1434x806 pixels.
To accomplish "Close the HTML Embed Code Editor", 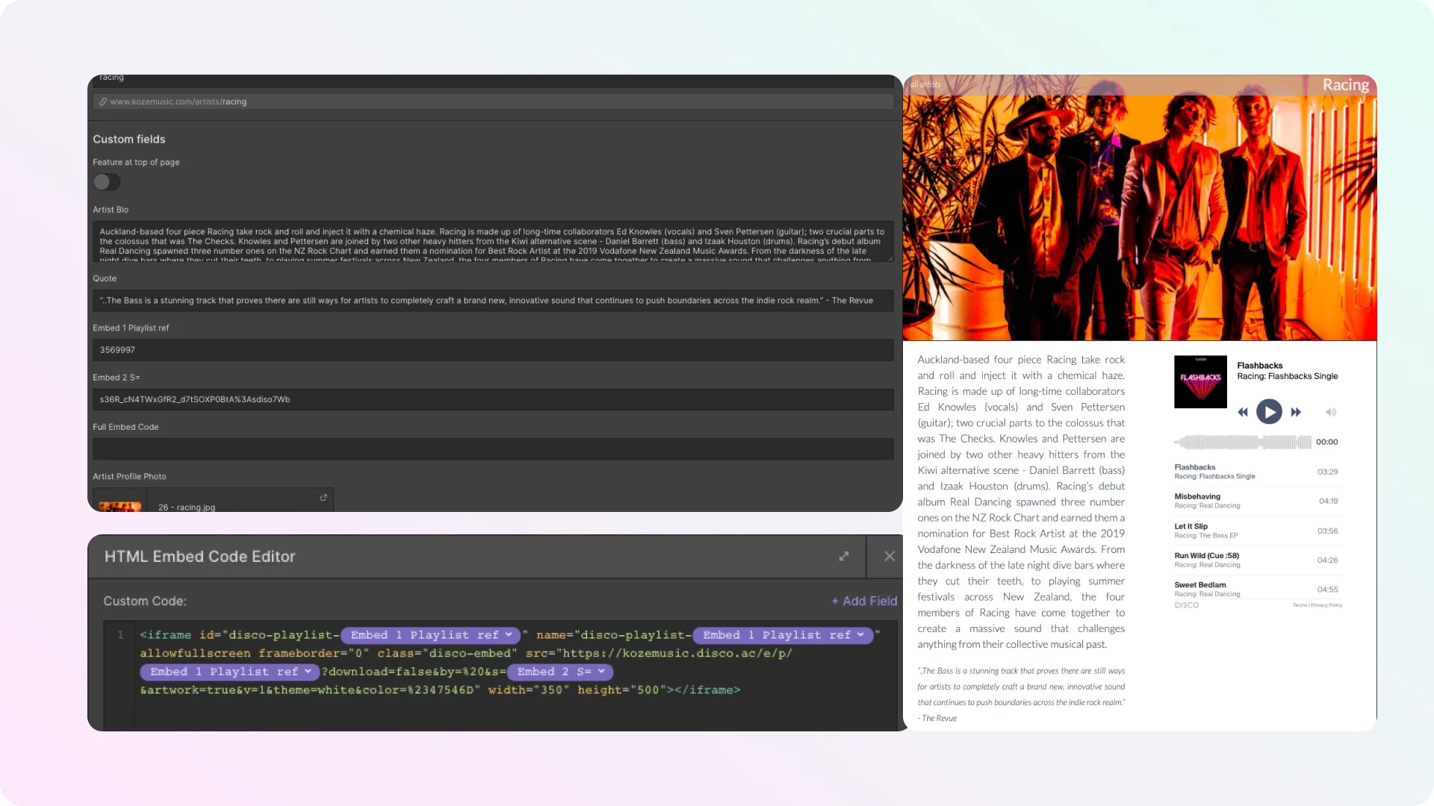I will pos(890,557).
